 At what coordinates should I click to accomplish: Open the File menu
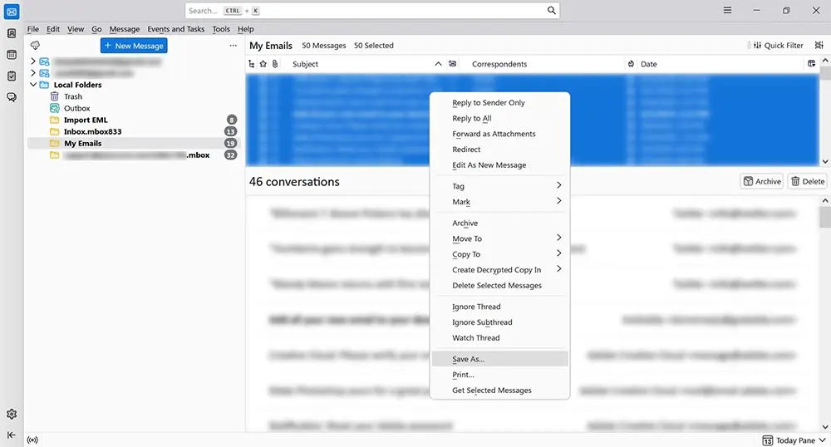[x=33, y=29]
